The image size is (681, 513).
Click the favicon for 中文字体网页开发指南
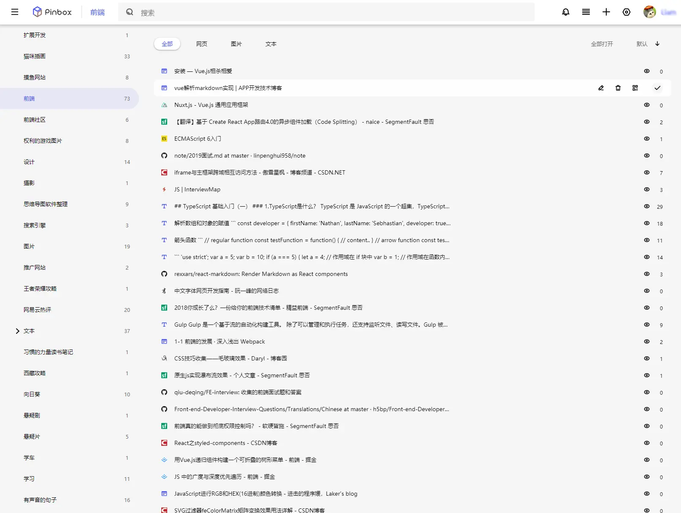(164, 291)
